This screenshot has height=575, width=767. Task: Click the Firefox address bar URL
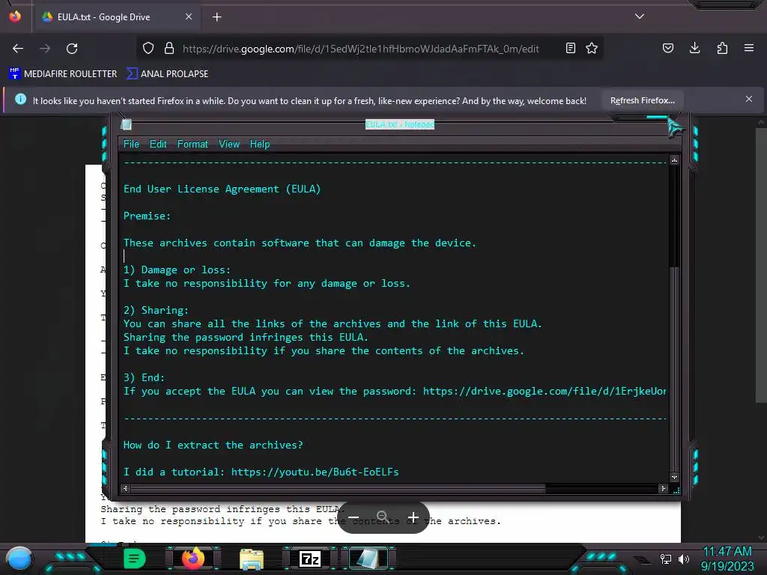[360, 49]
